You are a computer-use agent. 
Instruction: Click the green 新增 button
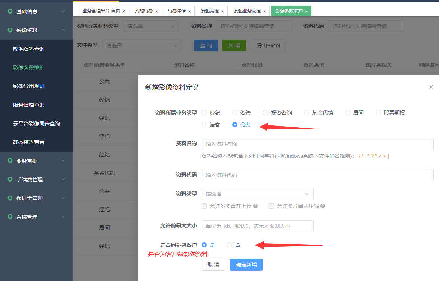pos(234,46)
